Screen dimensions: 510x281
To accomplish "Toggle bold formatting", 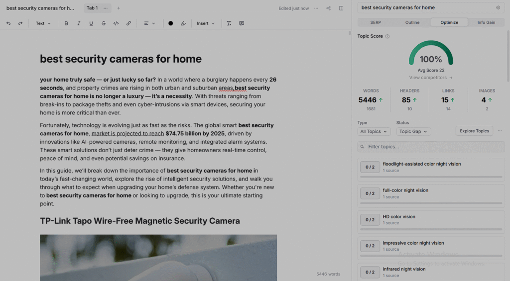I will tap(66, 23).
